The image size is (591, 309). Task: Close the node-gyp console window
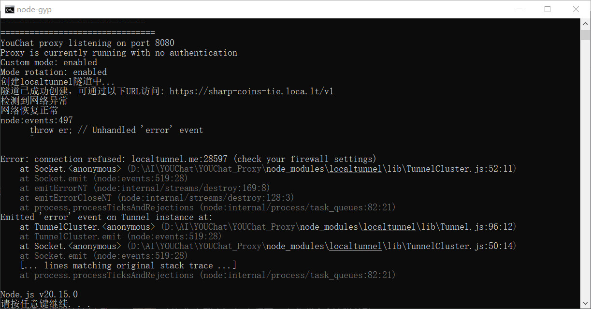[x=576, y=9]
